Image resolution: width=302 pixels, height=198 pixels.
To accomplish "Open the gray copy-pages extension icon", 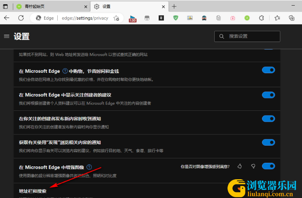I will tap(218, 18).
